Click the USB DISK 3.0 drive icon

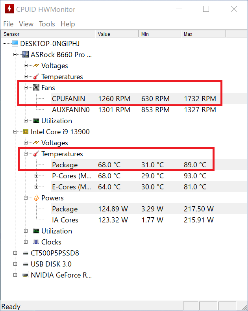(26, 264)
